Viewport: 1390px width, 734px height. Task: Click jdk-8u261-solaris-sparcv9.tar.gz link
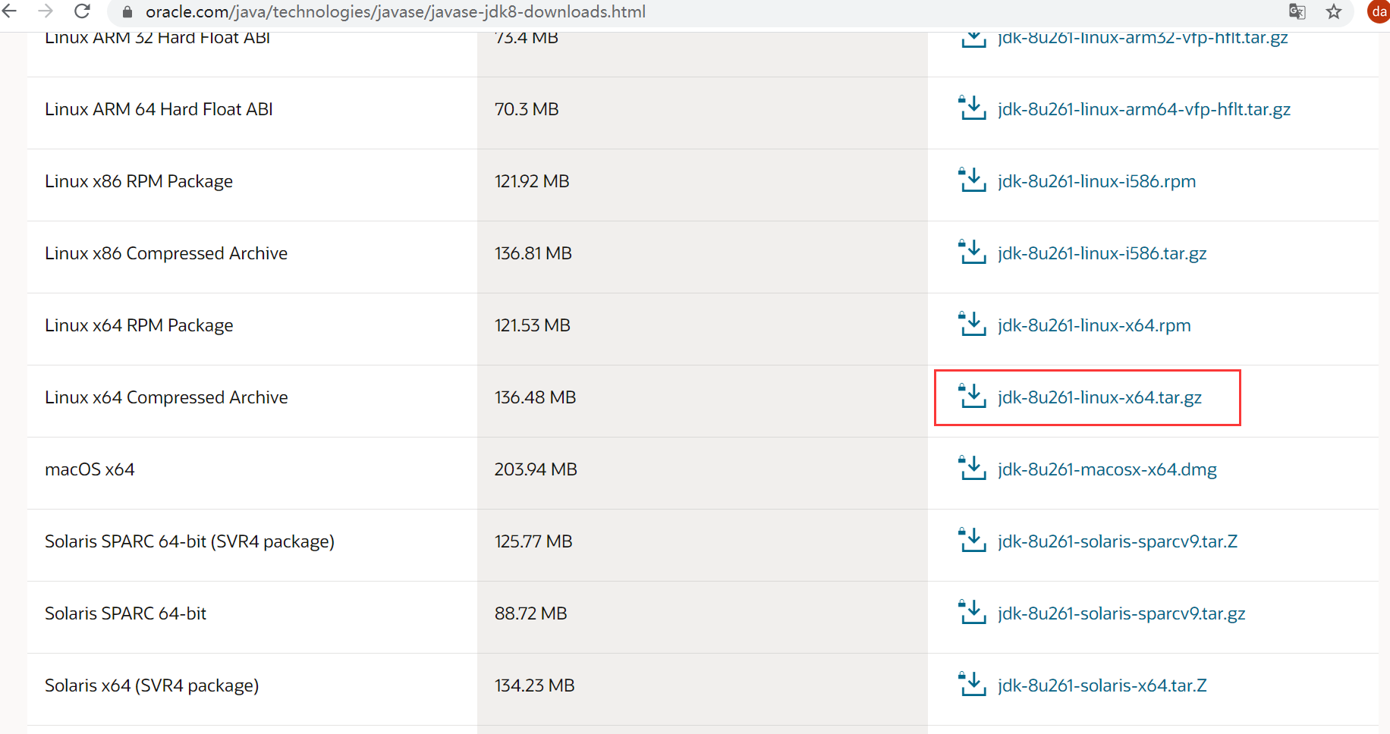tap(1121, 613)
